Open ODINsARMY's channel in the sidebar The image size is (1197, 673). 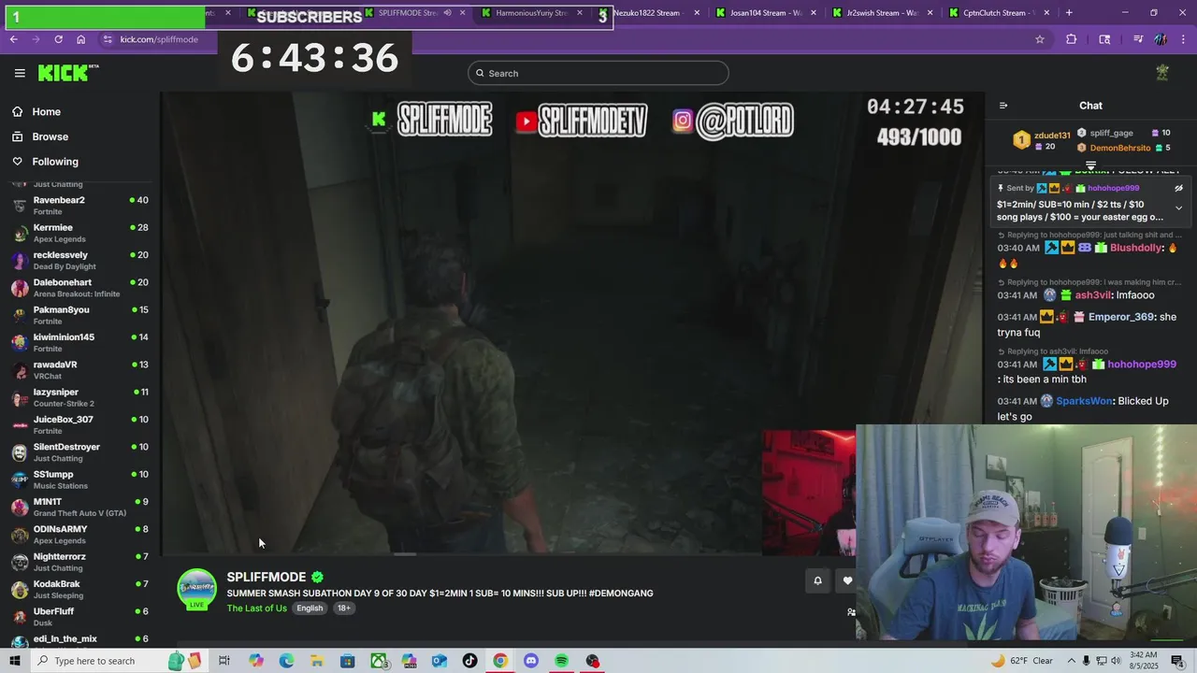pyautogui.click(x=80, y=535)
